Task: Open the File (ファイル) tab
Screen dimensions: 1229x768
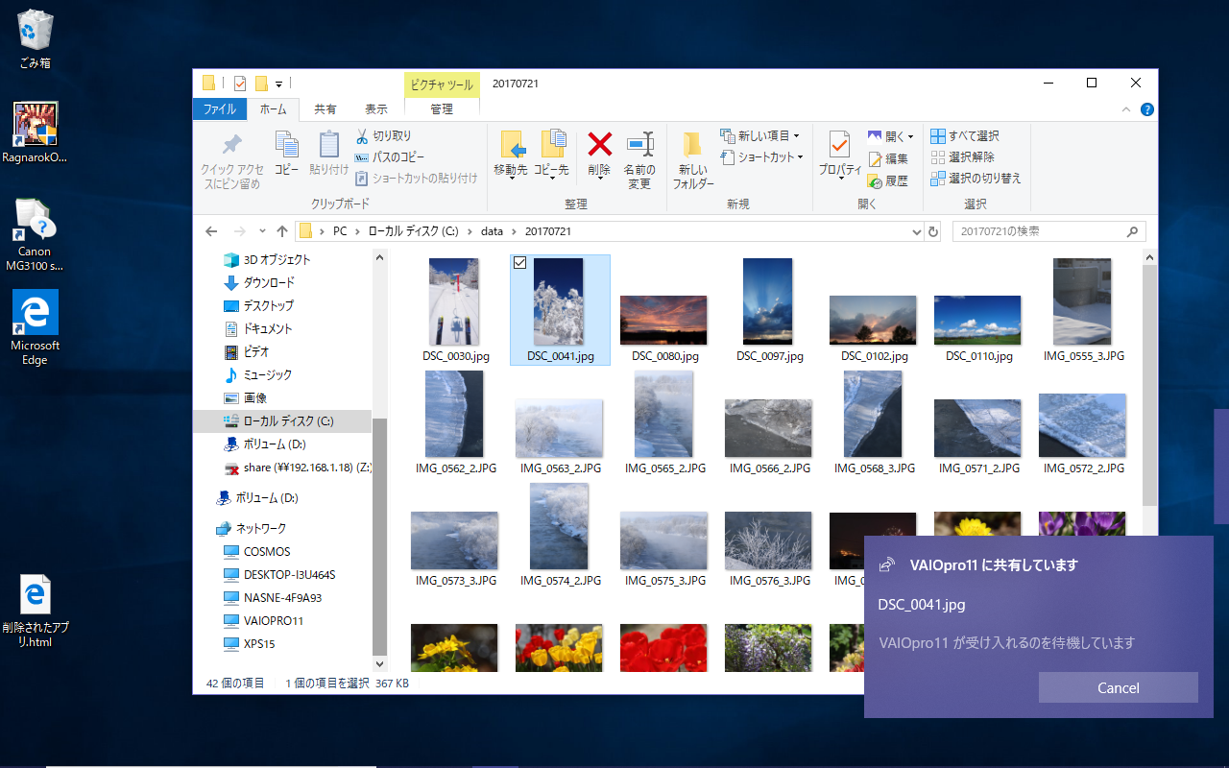Action: [x=220, y=109]
